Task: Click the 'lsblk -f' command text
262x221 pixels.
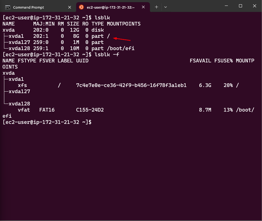Action: 107,54
